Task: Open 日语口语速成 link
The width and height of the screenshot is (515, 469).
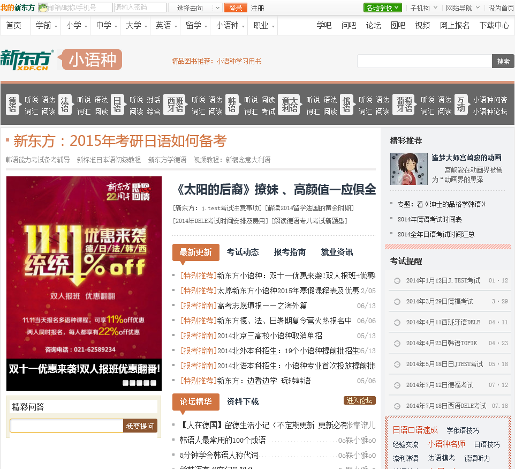Action: tap(415, 430)
